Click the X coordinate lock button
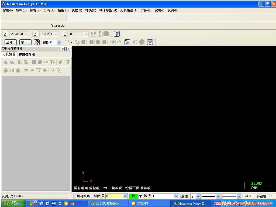 [5, 34]
